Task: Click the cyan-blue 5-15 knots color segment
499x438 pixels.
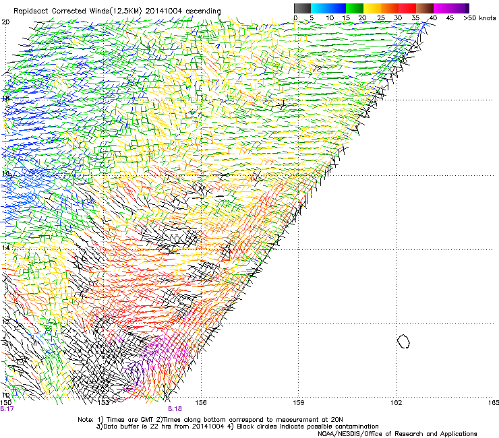Action: tap(328, 8)
